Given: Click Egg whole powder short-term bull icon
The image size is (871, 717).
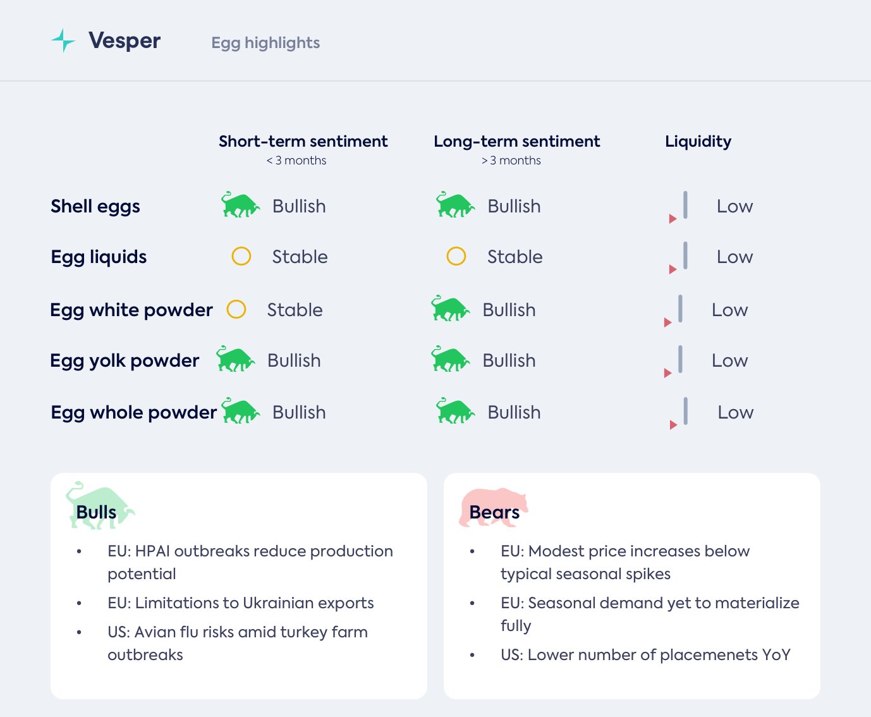Looking at the screenshot, I should coord(240,411).
